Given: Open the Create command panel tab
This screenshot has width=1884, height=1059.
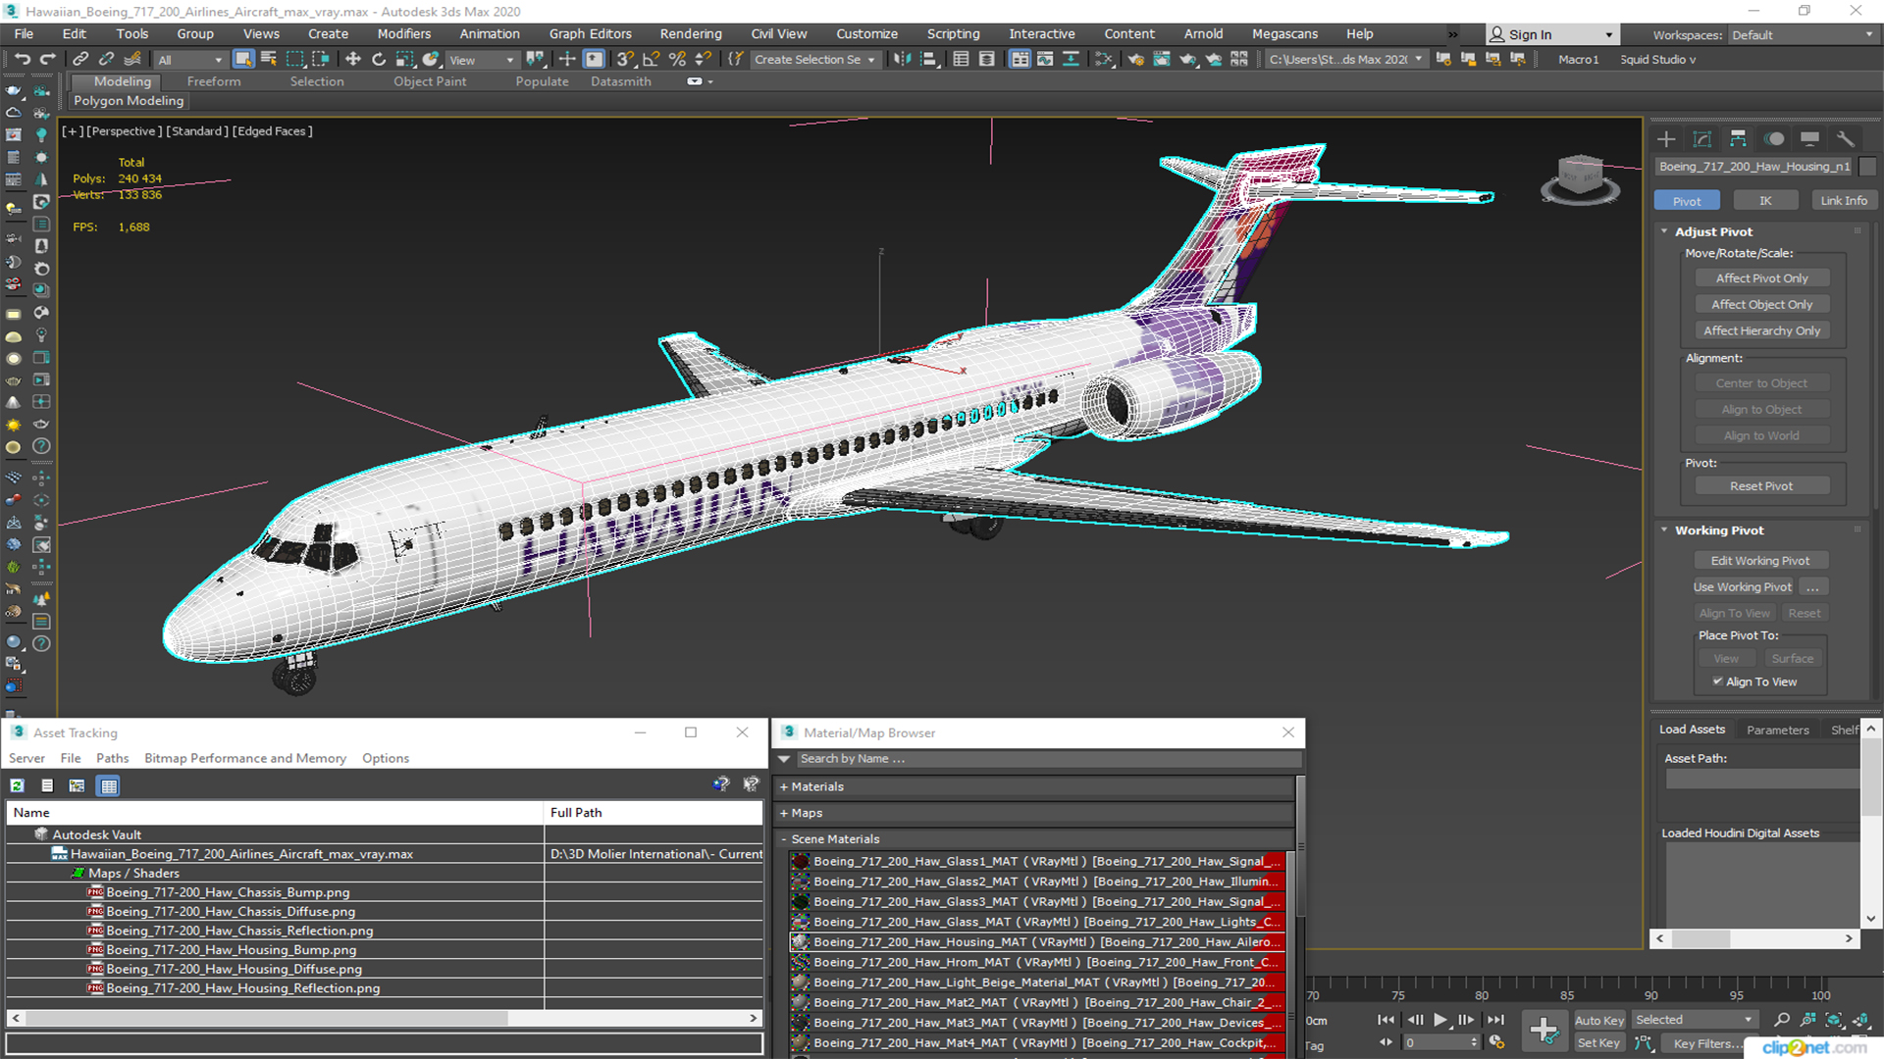Looking at the screenshot, I should point(1666,139).
